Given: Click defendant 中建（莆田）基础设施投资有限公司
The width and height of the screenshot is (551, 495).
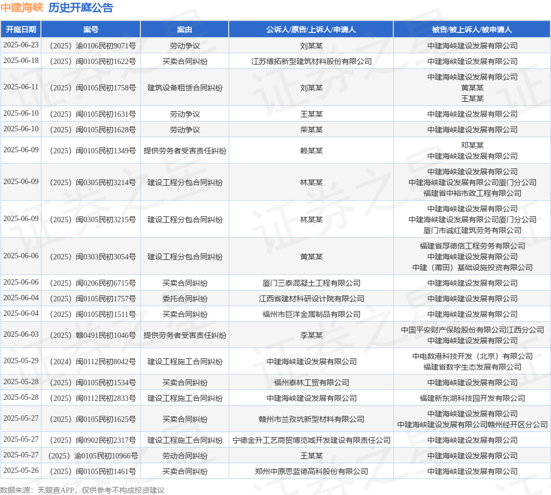Looking at the screenshot, I should click(x=472, y=267).
